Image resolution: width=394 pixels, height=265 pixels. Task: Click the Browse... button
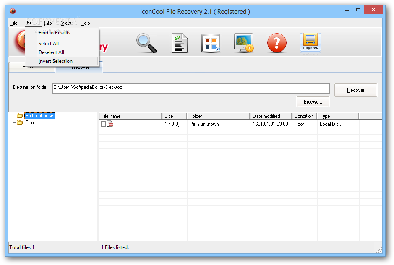(x=313, y=102)
